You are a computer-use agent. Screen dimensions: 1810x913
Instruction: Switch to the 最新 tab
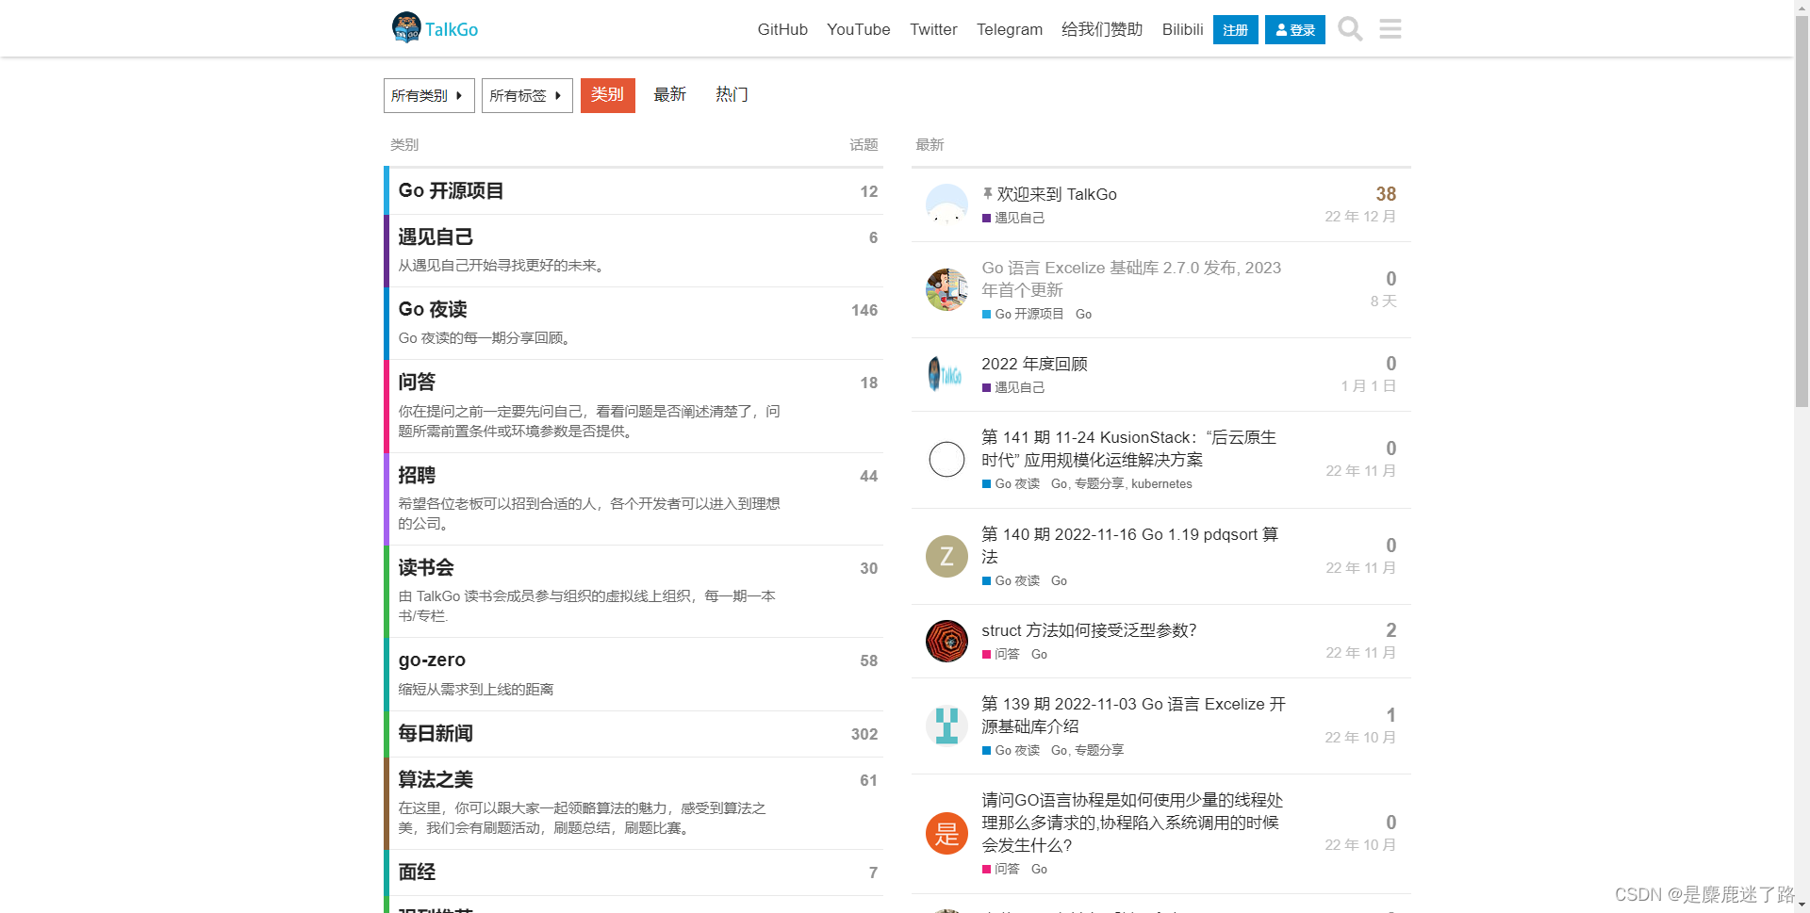click(670, 95)
